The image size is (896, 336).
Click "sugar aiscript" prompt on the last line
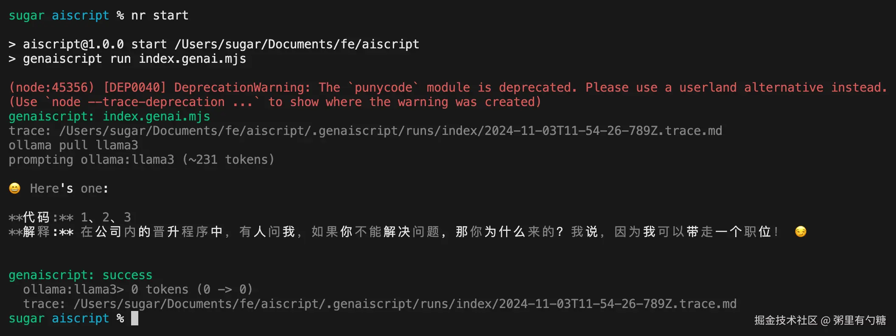click(x=59, y=318)
